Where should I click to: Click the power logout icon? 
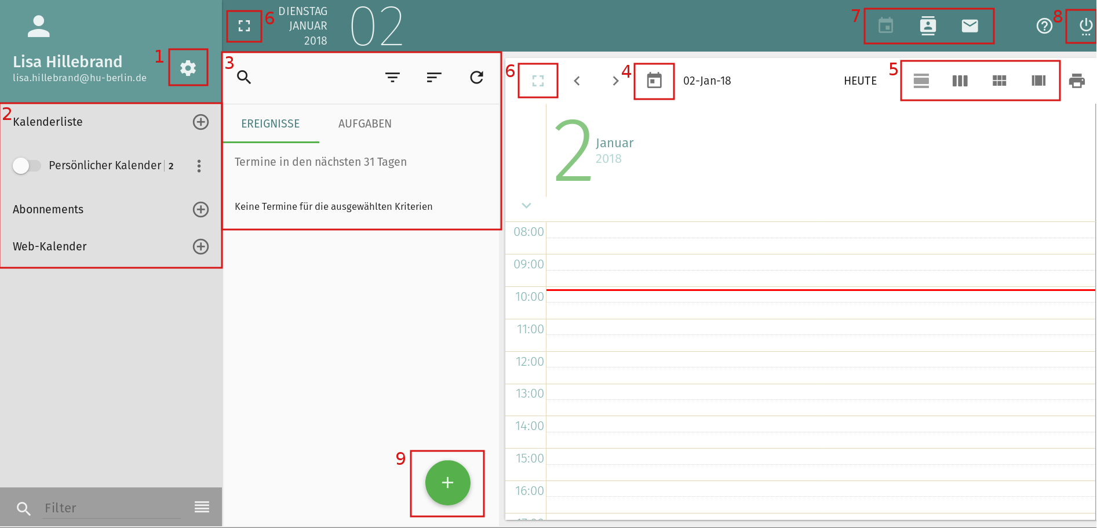(x=1085, y=26)
